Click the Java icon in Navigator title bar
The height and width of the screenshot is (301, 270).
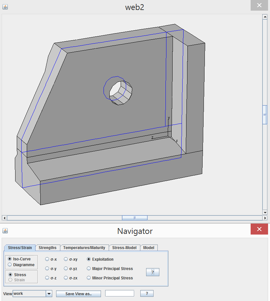point(5,231)
